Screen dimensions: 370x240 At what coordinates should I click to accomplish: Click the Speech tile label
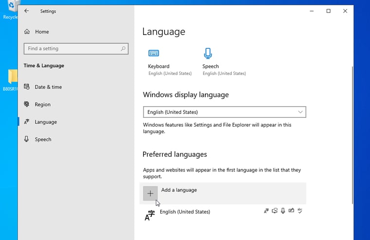tap(210, 66)
